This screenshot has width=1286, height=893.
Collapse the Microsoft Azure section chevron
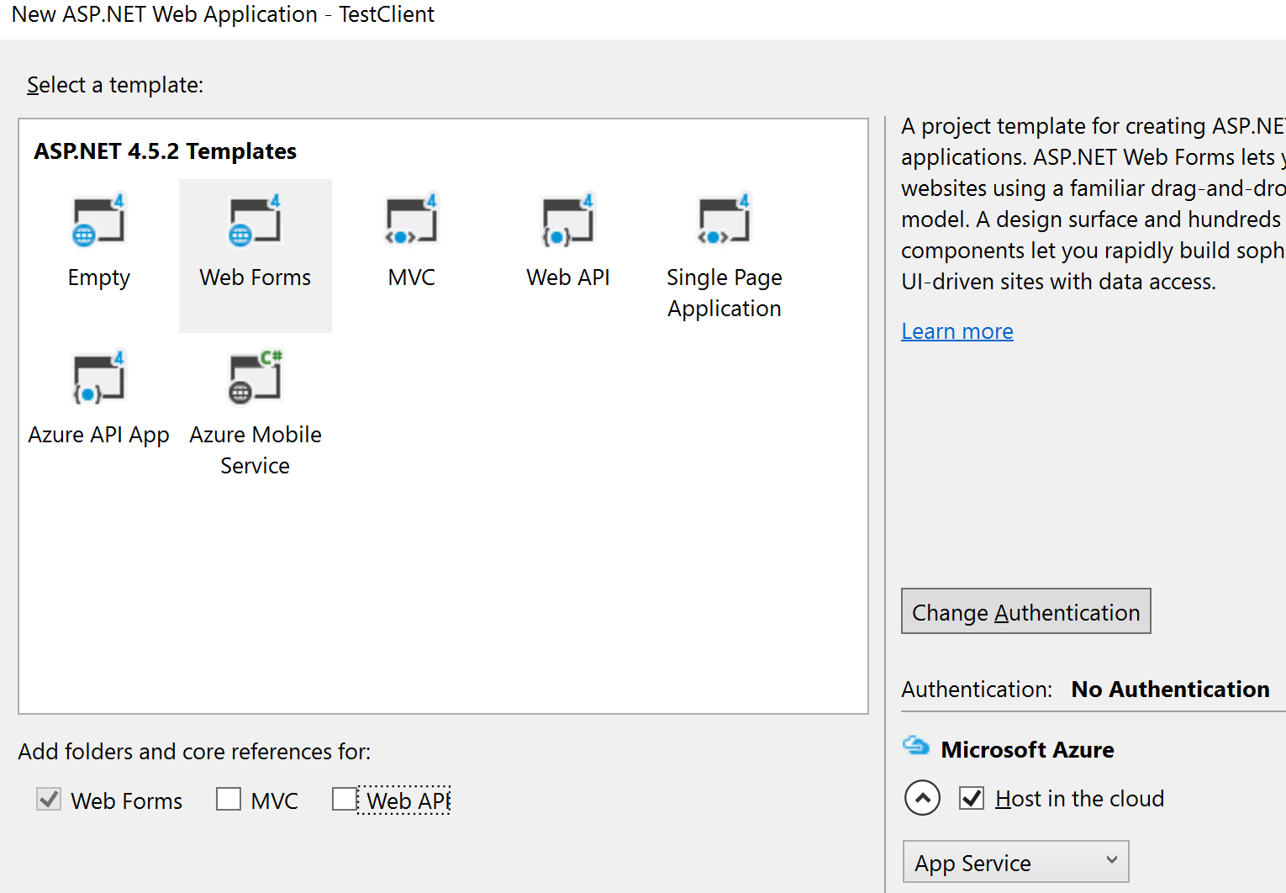[x=922, y=798]
